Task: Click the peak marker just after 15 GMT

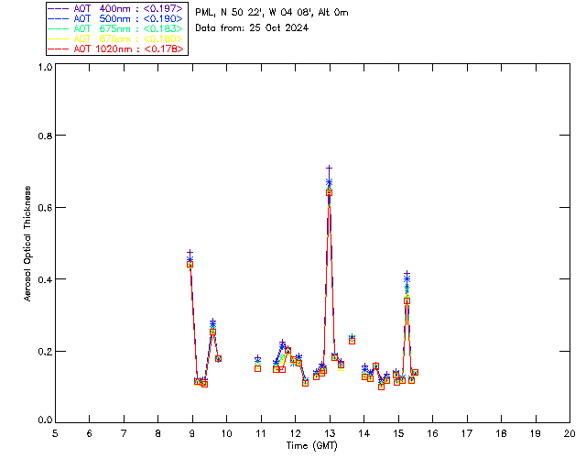Action: (x=407, y=275)
